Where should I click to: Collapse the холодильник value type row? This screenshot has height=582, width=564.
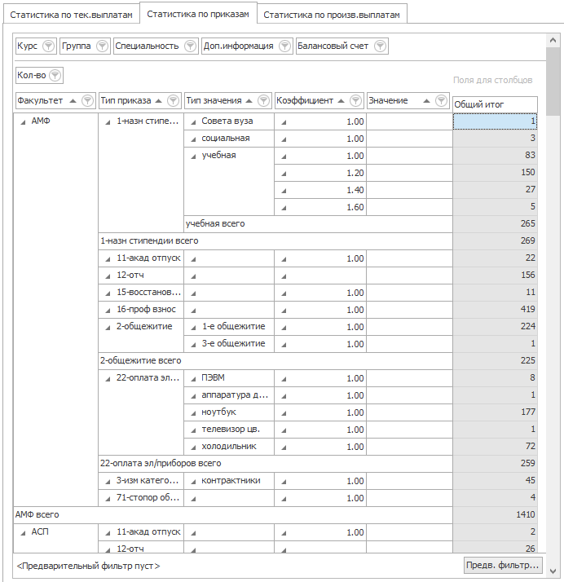[x=193, y=448]
